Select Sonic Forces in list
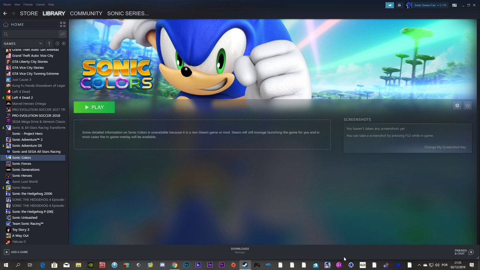This screenshot has height=270, width=480. (22, 164)
